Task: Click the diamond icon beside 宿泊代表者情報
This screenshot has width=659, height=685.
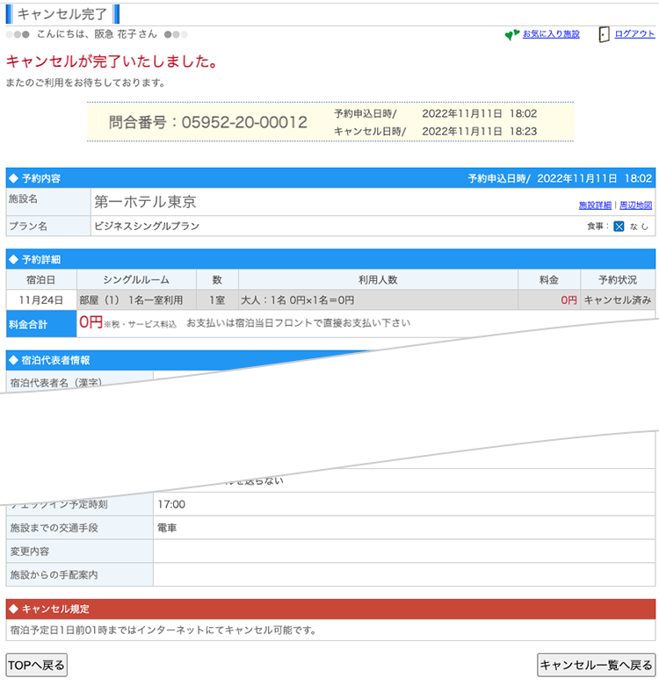Action: pos(13,360)
